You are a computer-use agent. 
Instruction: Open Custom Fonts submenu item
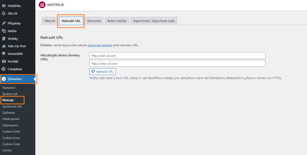11,132
